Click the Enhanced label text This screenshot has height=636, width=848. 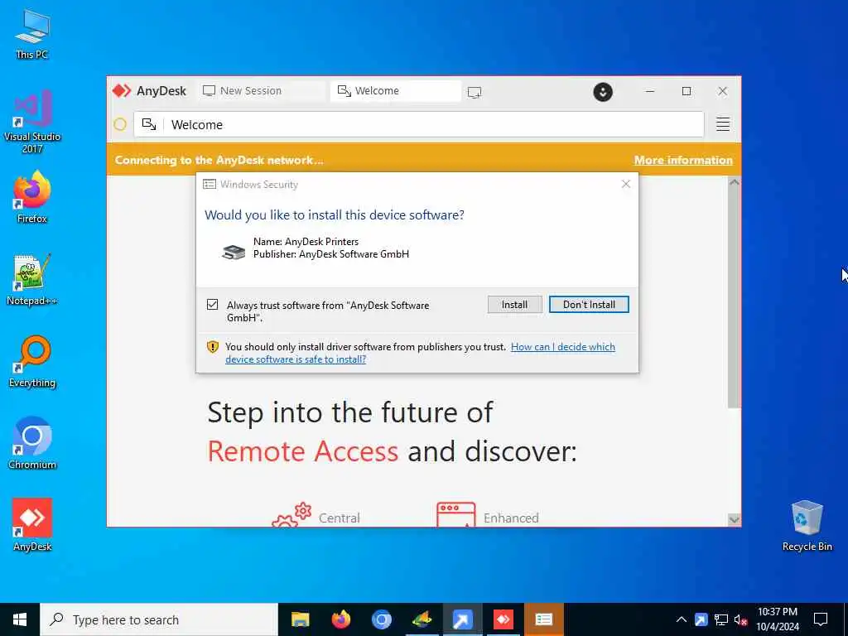point(511,518)
